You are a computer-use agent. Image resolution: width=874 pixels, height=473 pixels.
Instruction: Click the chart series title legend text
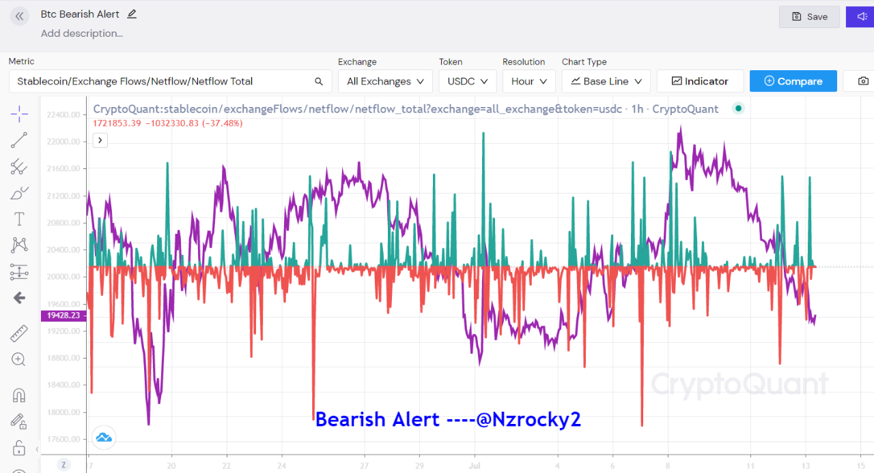(406, 109)
